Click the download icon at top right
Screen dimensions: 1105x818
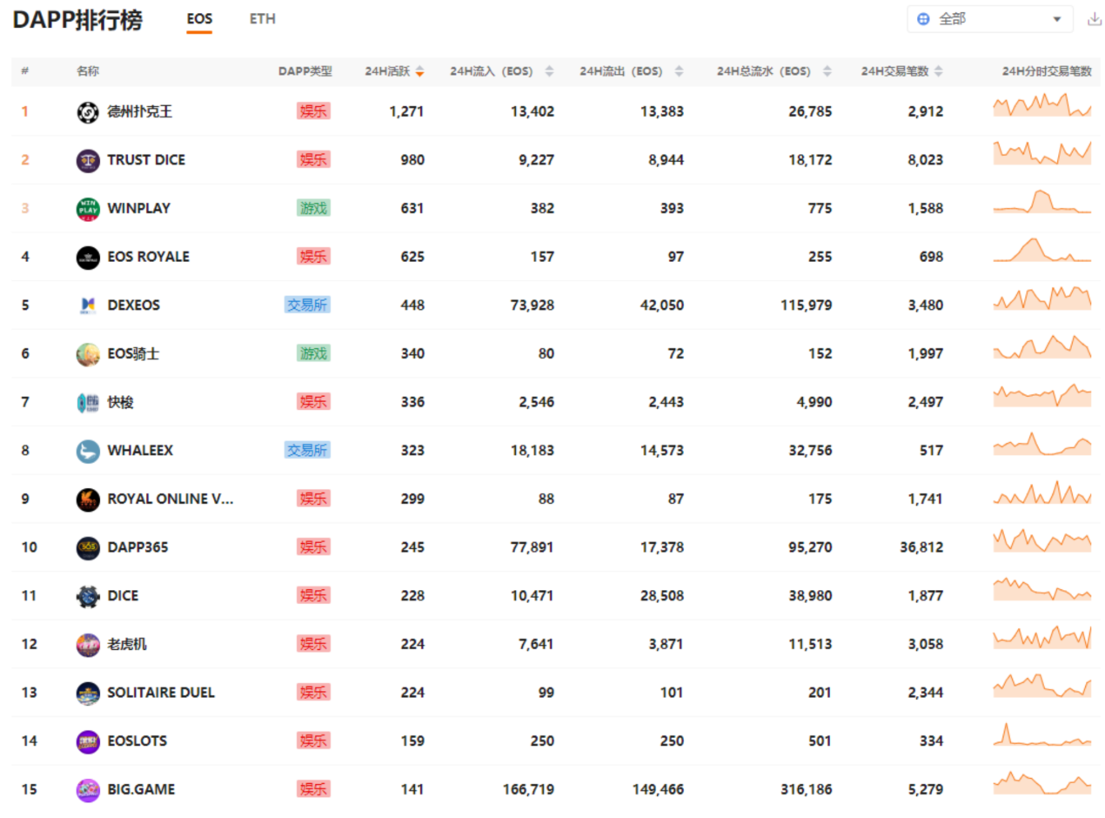tap(1095, 19)
